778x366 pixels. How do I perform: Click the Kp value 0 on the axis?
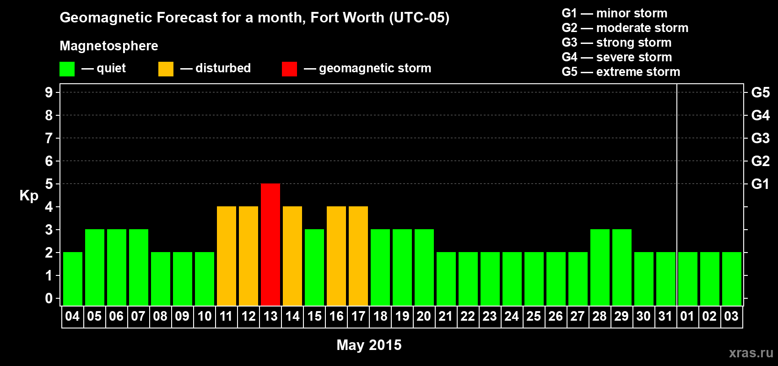pos(49,298)
